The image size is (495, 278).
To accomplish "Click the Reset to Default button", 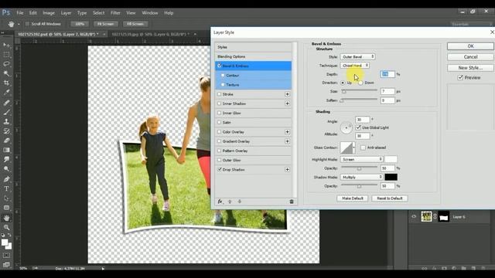I will coord(390,198).
